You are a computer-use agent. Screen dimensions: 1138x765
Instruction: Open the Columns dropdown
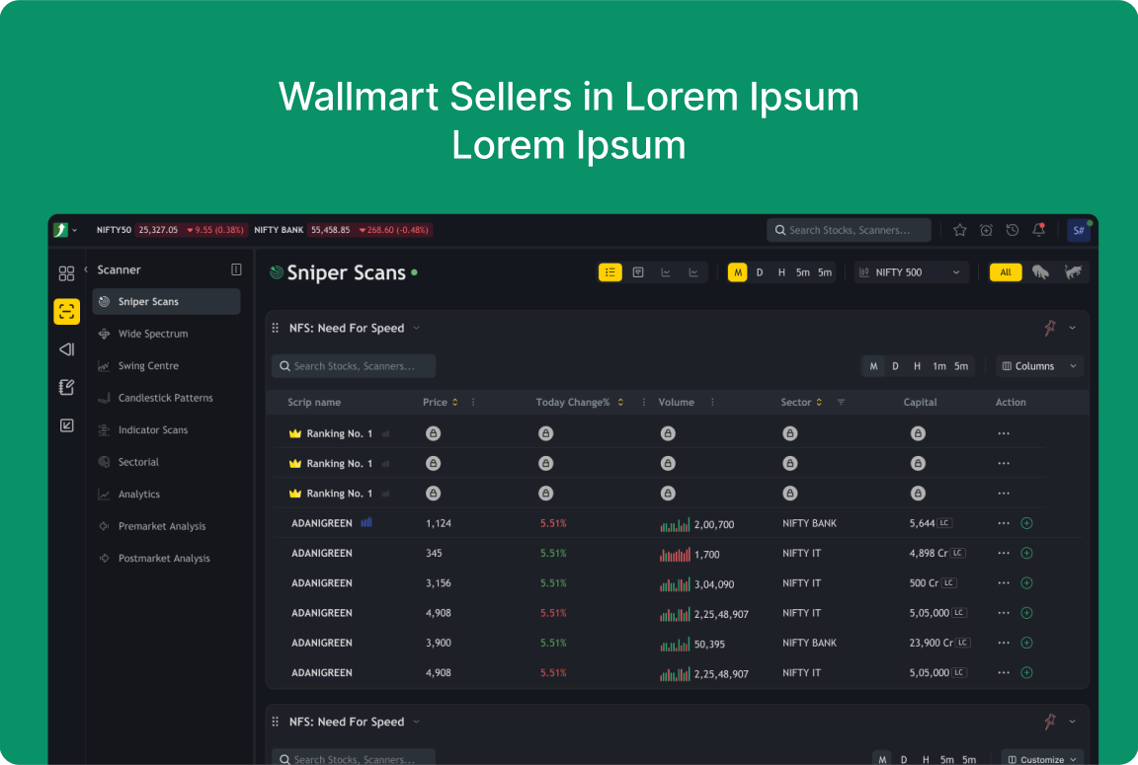pos(1039,366)
